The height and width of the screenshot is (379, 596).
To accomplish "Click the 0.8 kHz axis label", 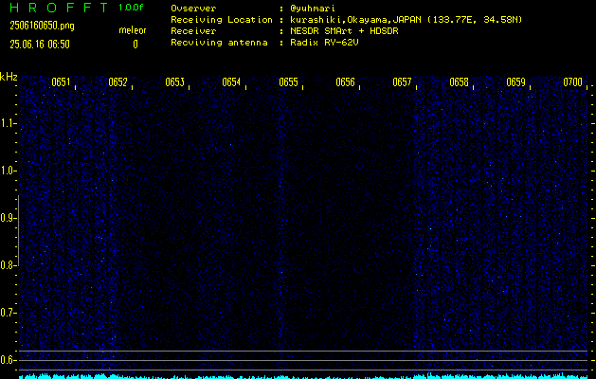I will click(8, 265).
